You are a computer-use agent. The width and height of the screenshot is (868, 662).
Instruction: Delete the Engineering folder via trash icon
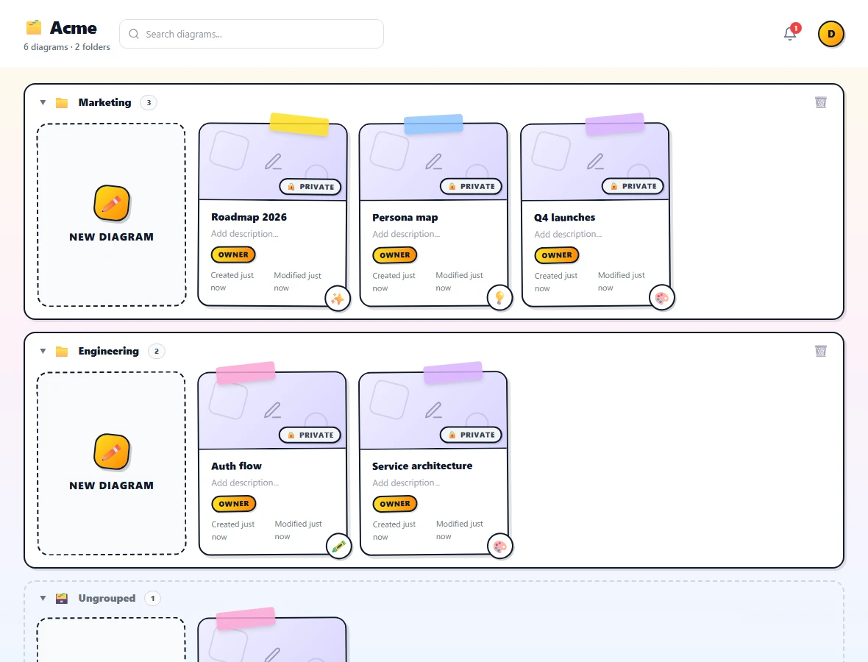(x=820, y=351)
